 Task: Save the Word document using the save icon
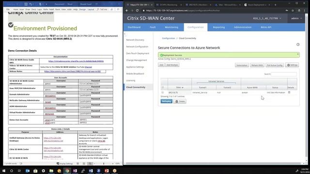[26, 4]
